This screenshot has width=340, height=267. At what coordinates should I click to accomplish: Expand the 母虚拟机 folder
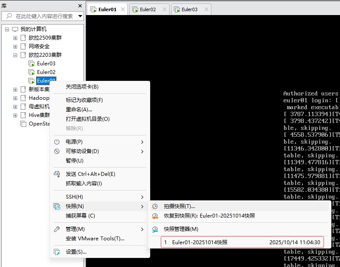coord(15,107)
